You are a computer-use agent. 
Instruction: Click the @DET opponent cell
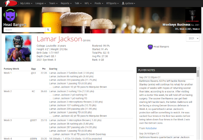click(33, 120)
